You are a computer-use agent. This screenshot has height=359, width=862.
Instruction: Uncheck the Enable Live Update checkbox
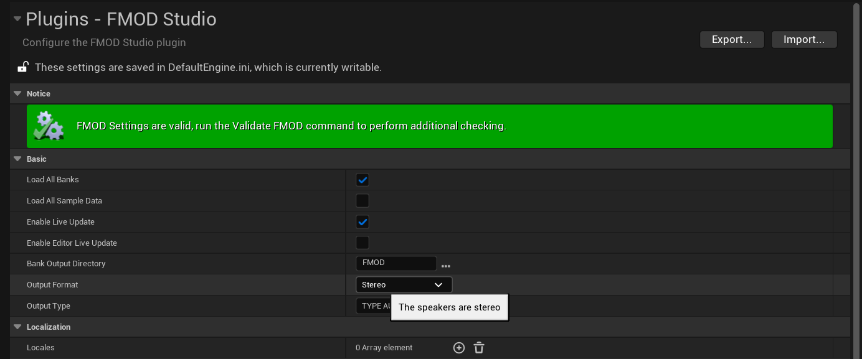pyautogui.click(x=362, y=222)
